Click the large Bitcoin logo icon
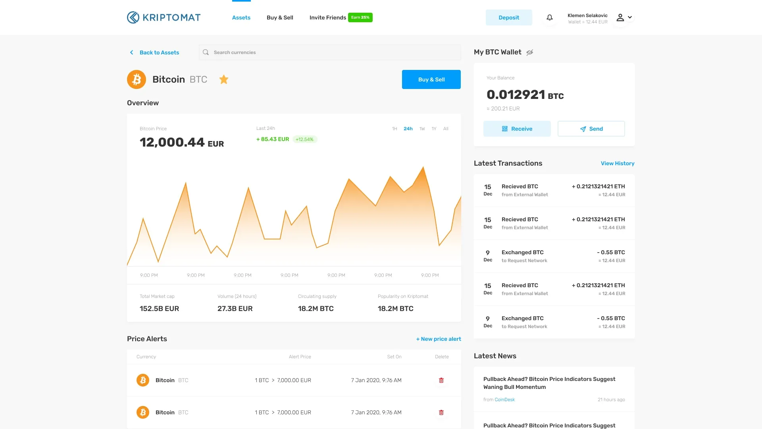 point(137,79)
